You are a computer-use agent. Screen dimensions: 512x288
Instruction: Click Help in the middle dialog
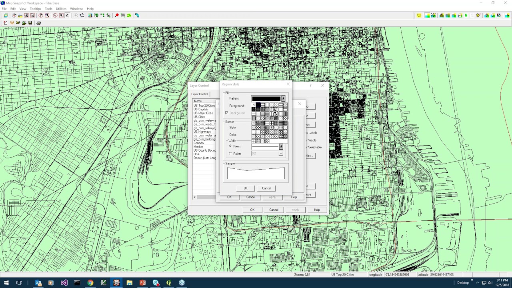click(294, 197)
